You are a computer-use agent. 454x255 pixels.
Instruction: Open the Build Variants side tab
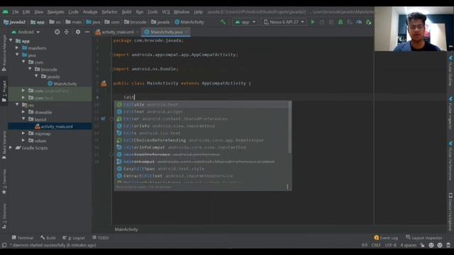(x=4, y=144)
